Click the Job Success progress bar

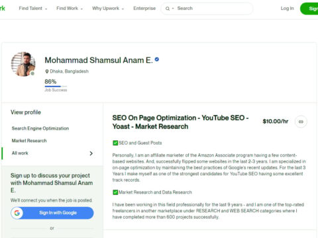(56, 87)
